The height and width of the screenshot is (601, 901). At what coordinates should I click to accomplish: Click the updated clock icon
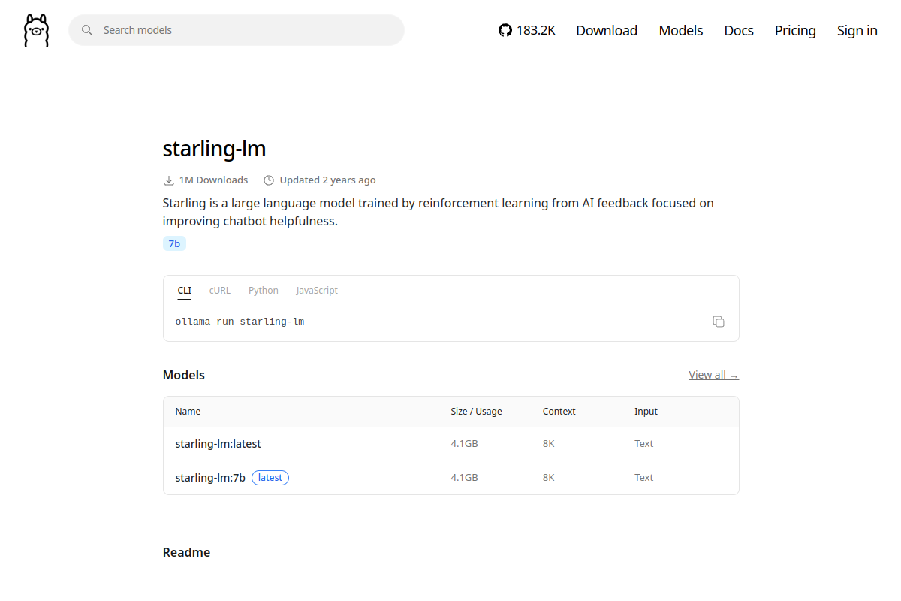point(269,180)
